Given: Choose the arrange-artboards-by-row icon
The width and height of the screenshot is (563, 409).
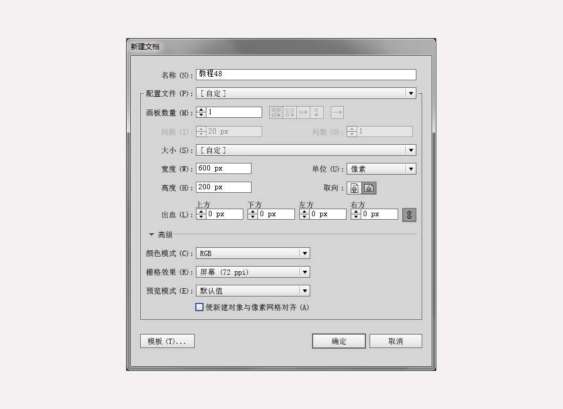Looking at the screenshot, I should [x=302, y=112].
